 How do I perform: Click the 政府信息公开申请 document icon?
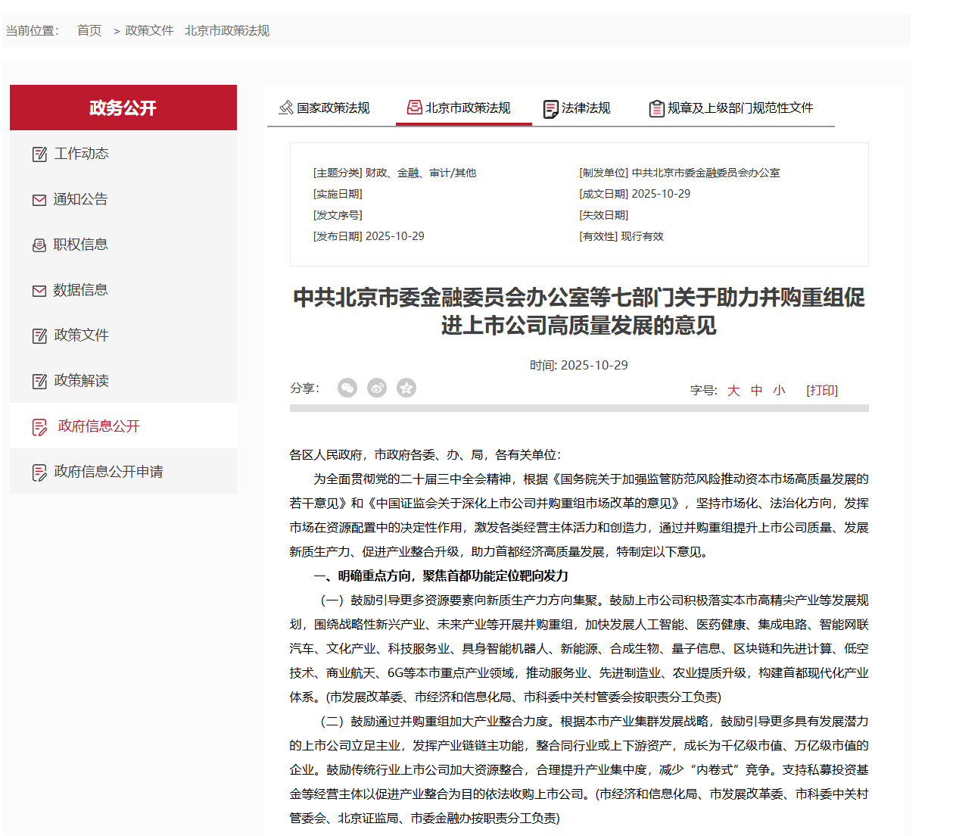tap(39, 473)
